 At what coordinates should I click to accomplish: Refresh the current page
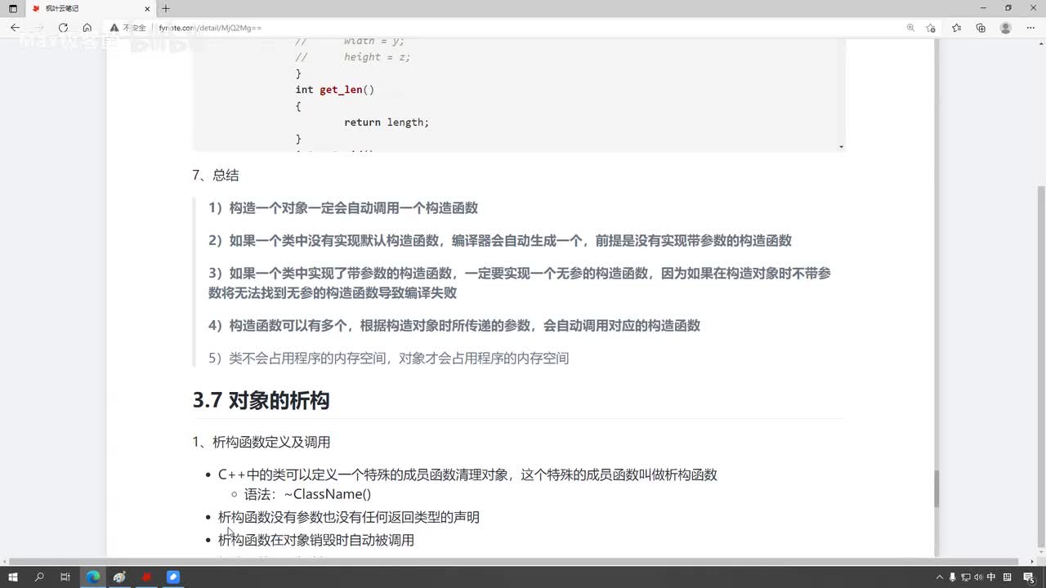pyautogui.click(x=63, y=28)
